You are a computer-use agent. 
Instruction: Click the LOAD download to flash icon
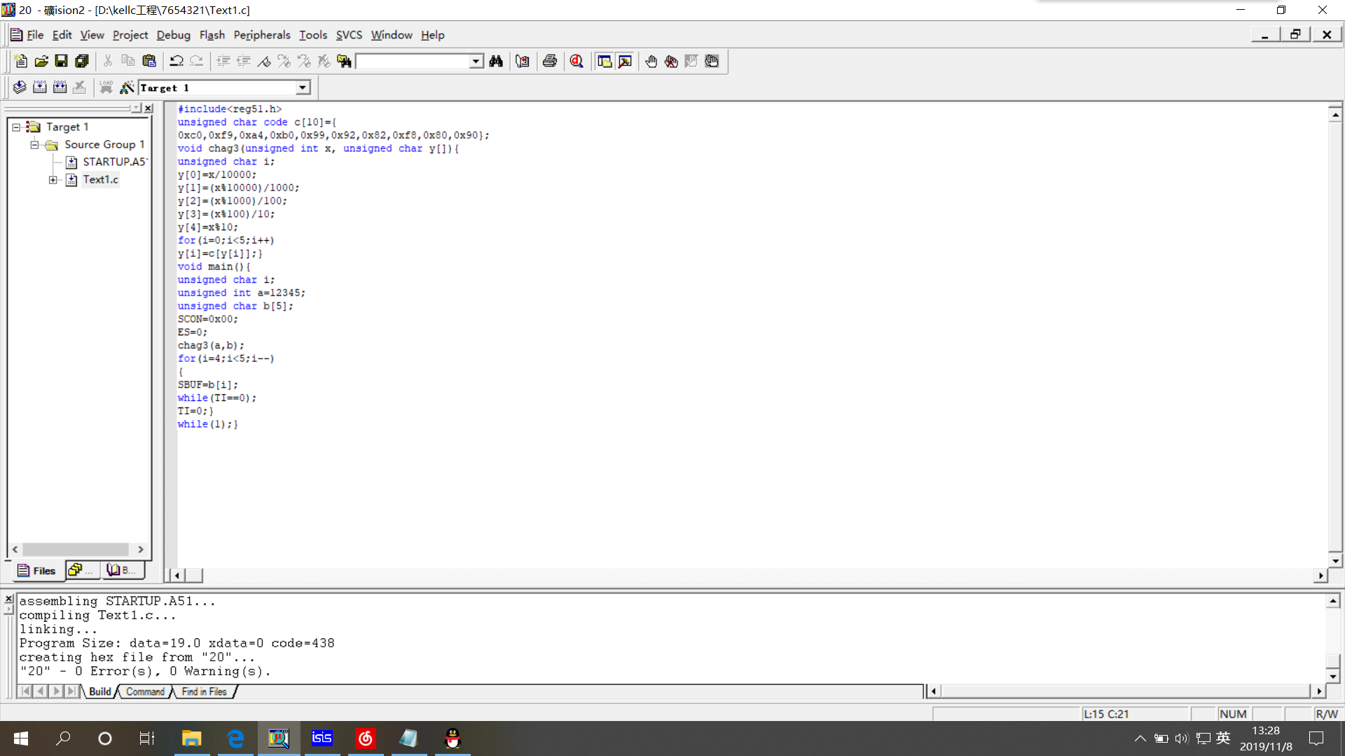pos(106,87)
